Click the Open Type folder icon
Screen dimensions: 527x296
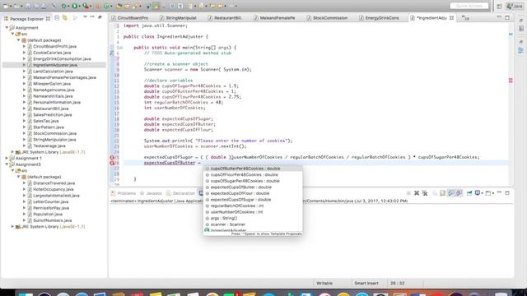point(119,6)
